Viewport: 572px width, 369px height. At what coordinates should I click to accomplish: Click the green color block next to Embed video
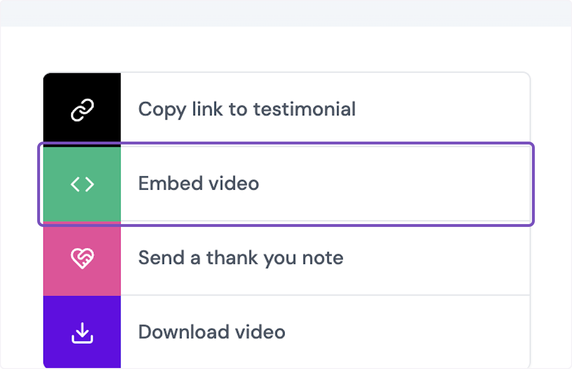coord(82,184)
